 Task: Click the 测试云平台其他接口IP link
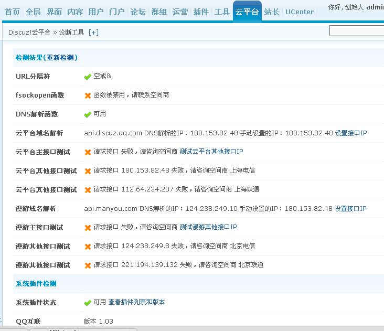pyautogui.click(x=211, y=152)
